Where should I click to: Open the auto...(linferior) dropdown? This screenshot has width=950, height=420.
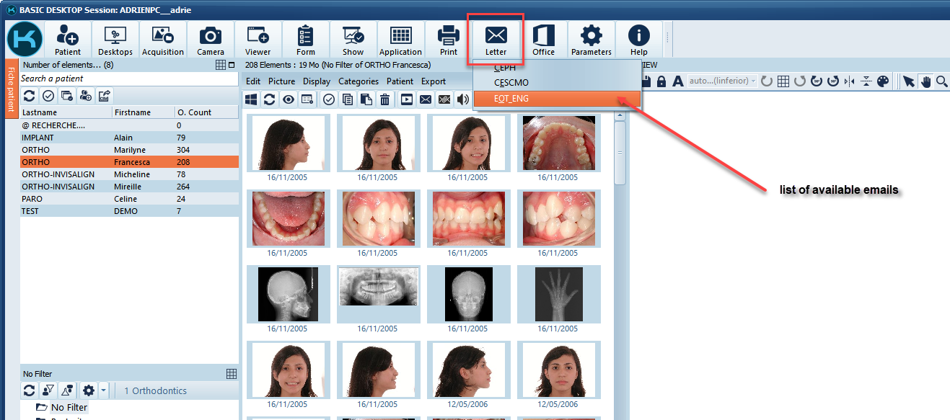point(722,81)
